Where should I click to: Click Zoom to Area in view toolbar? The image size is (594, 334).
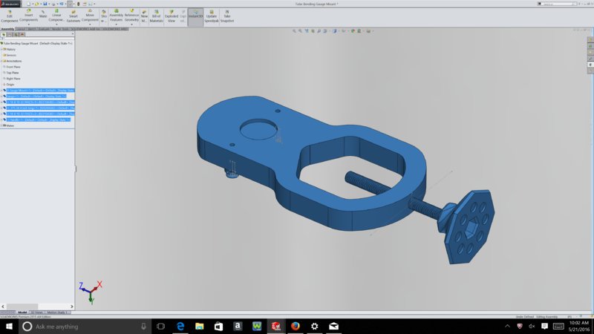301,31
